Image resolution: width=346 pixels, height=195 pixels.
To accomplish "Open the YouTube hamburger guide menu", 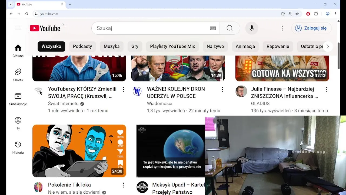I will click(18, 28).
